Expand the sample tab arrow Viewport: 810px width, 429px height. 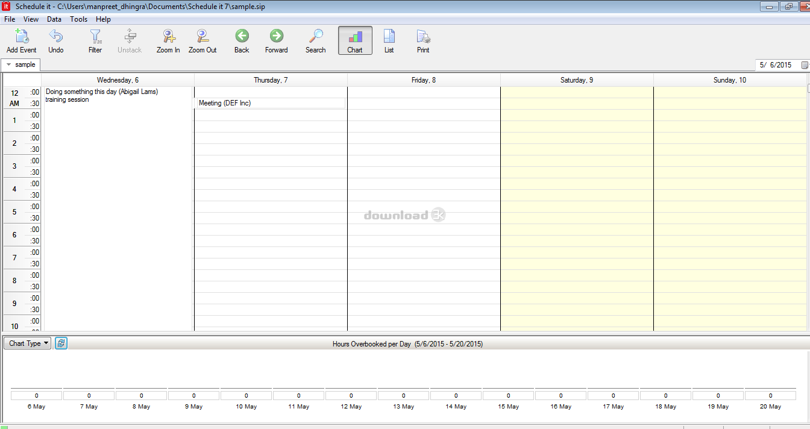pos(9,65)
